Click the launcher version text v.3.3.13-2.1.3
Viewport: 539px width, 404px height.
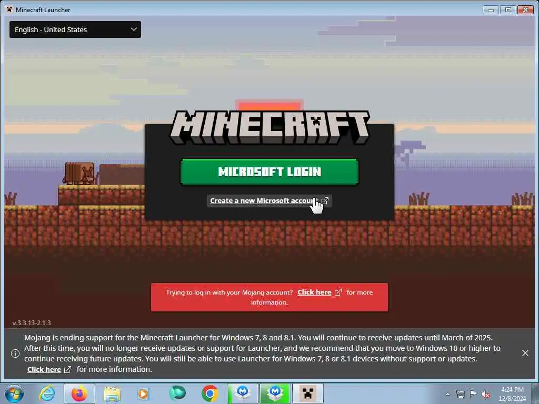pos(32,323)
